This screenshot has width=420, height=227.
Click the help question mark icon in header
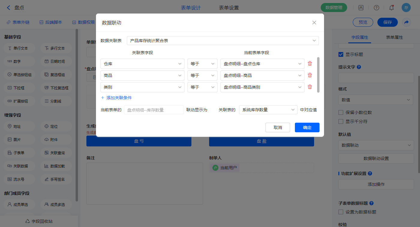click(x=376, y=8)
